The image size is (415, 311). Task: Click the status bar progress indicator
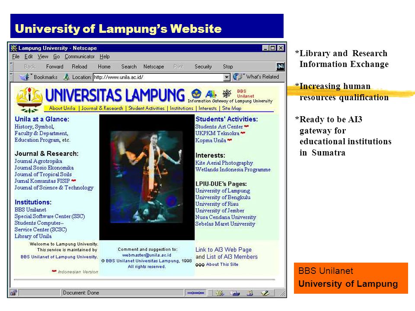(196, 293)
